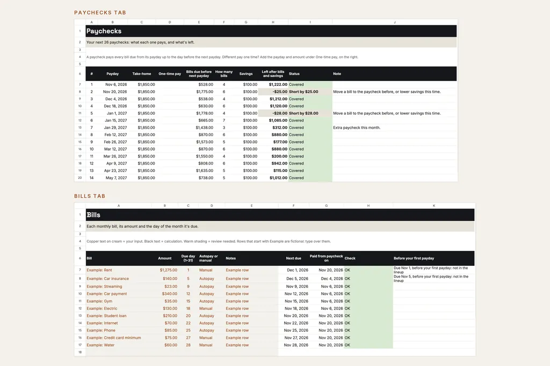Select the 'Autopay or manual' header cell
This screenshot has height=366, width=550.
tap(212, 258)
